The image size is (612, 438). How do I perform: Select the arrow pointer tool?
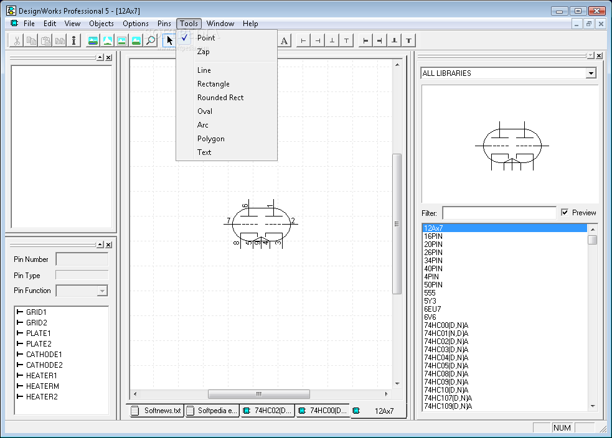point(169,40)
